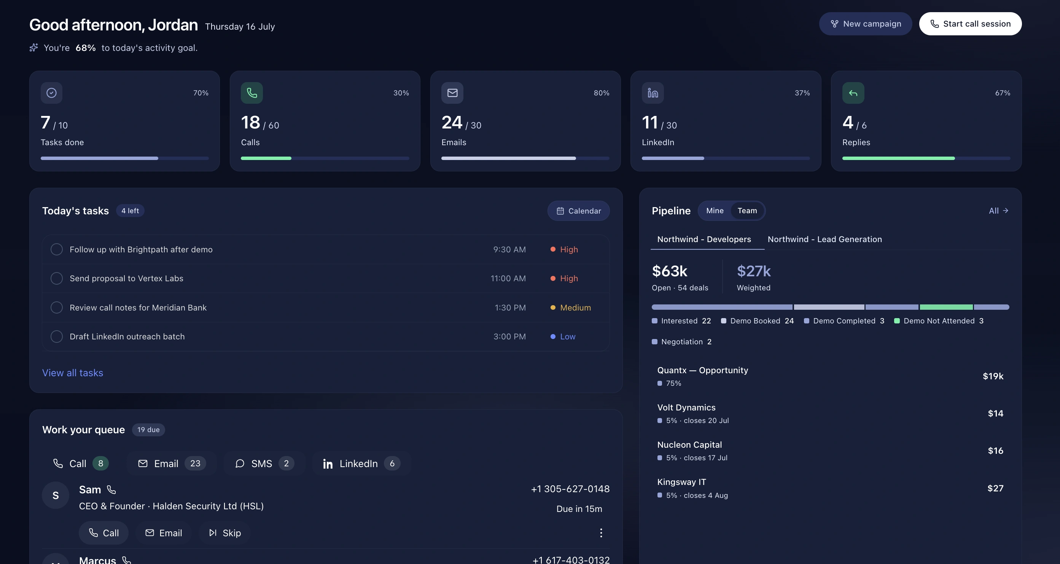Open the Volt Dynamics deal

click(x=831, y=413)
